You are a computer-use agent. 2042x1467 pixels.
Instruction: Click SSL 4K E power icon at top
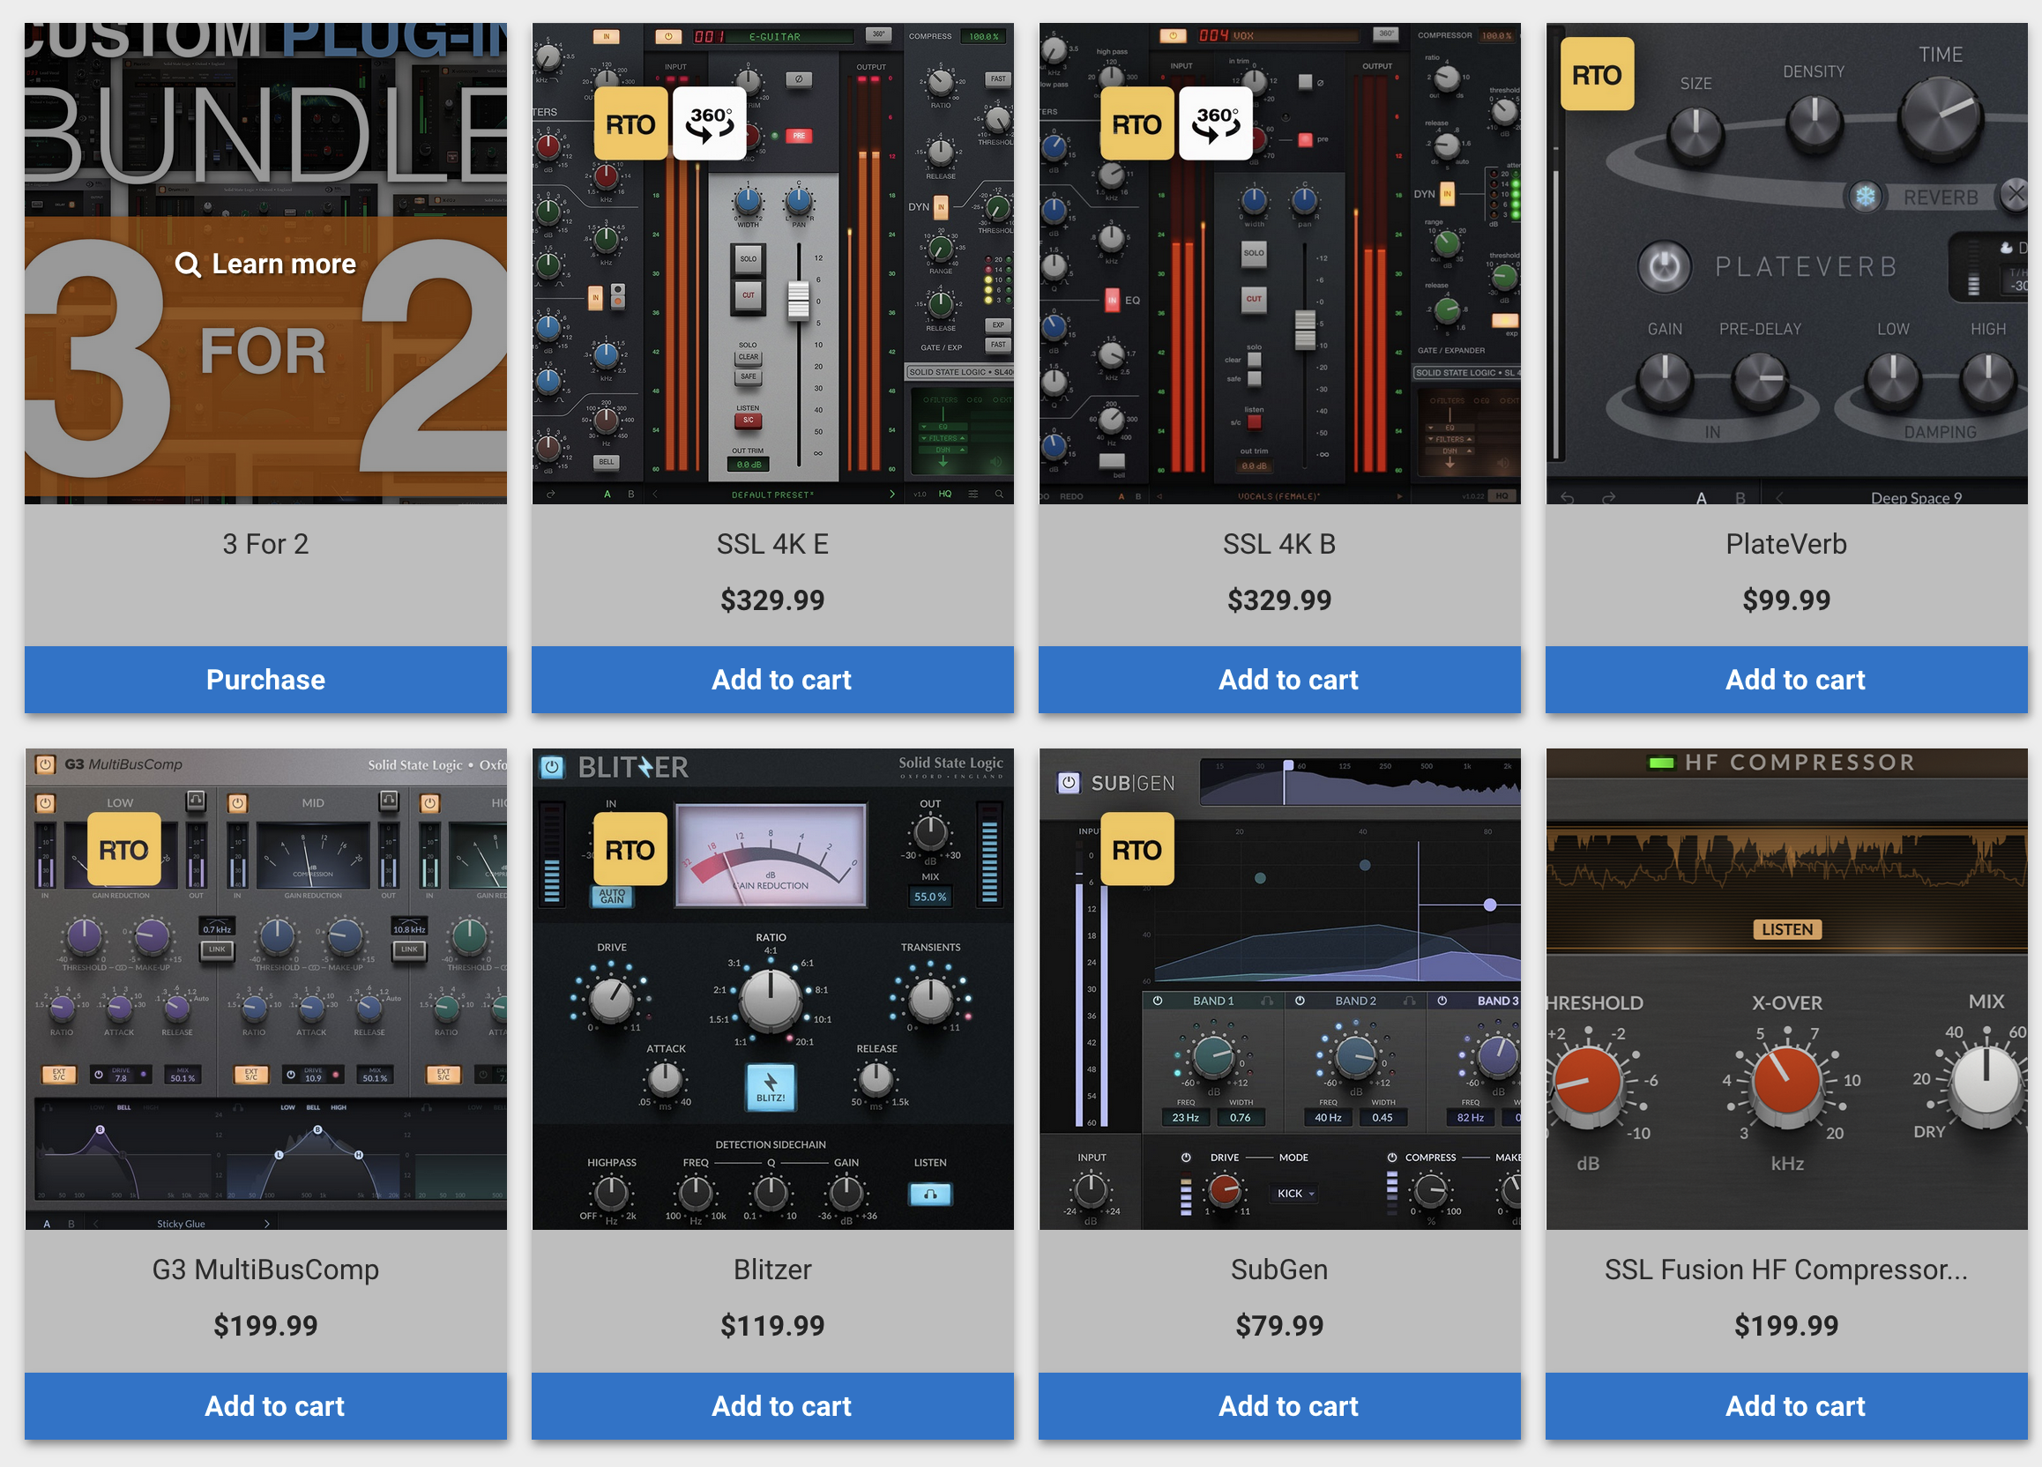point(668,36)
